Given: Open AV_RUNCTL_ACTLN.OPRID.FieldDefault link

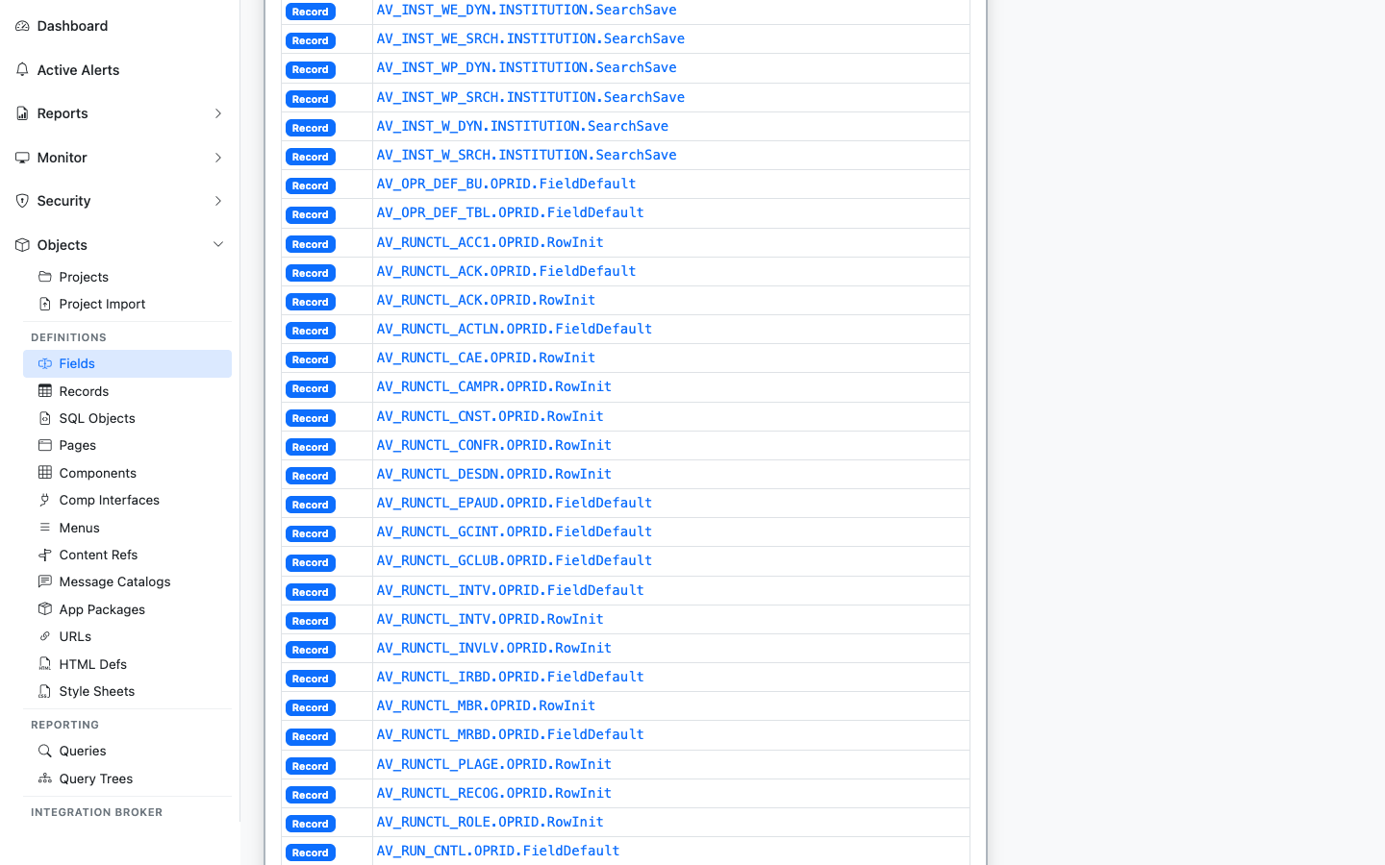Looking at the screenshot, I should tap(515, 329).
